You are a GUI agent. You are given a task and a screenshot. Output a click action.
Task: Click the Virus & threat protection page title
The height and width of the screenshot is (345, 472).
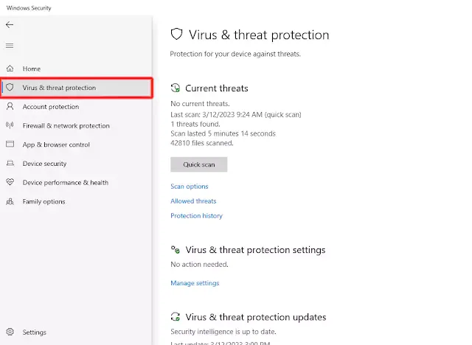point(259,35)
